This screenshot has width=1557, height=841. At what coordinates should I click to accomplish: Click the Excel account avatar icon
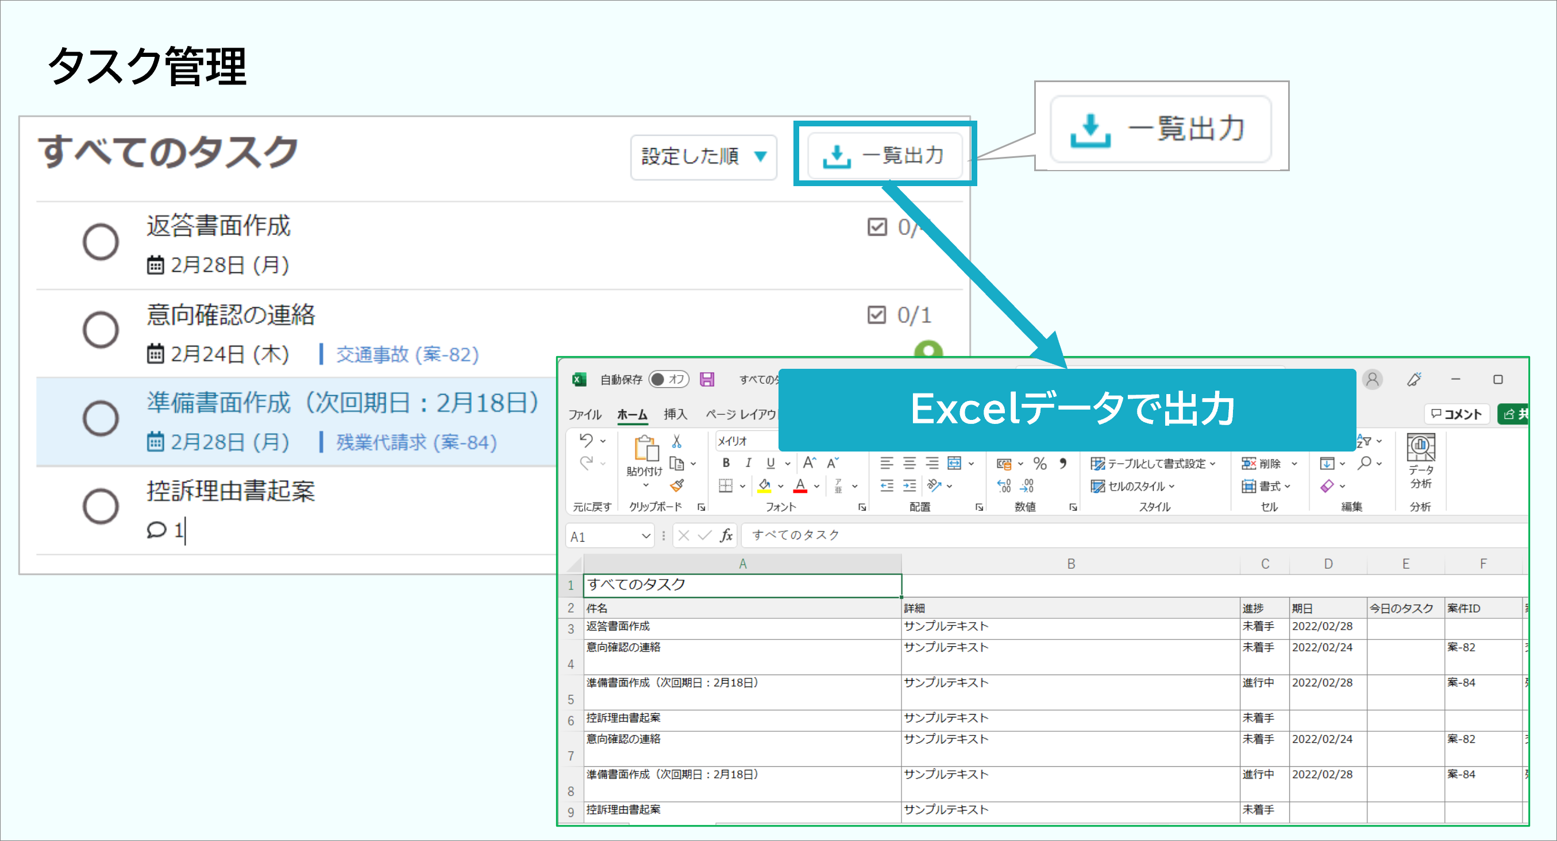click(1373, 379)
